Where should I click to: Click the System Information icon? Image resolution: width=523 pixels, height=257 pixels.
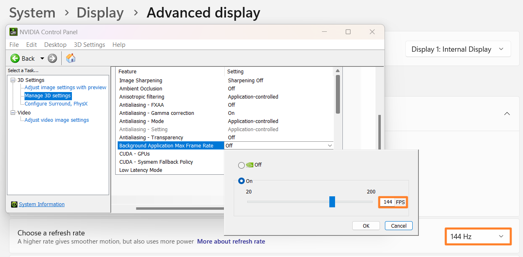(x=14, y=204)
